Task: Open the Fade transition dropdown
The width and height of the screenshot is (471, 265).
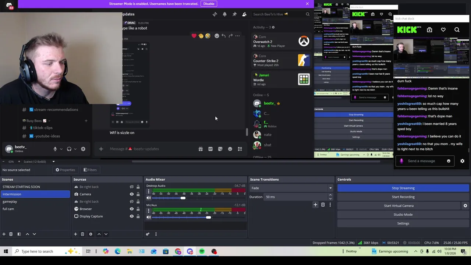Action: [291, 188]
